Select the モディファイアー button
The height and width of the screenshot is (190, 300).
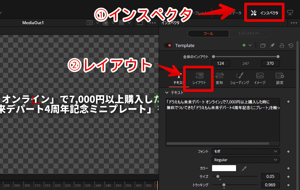click(x=249, y=34)
